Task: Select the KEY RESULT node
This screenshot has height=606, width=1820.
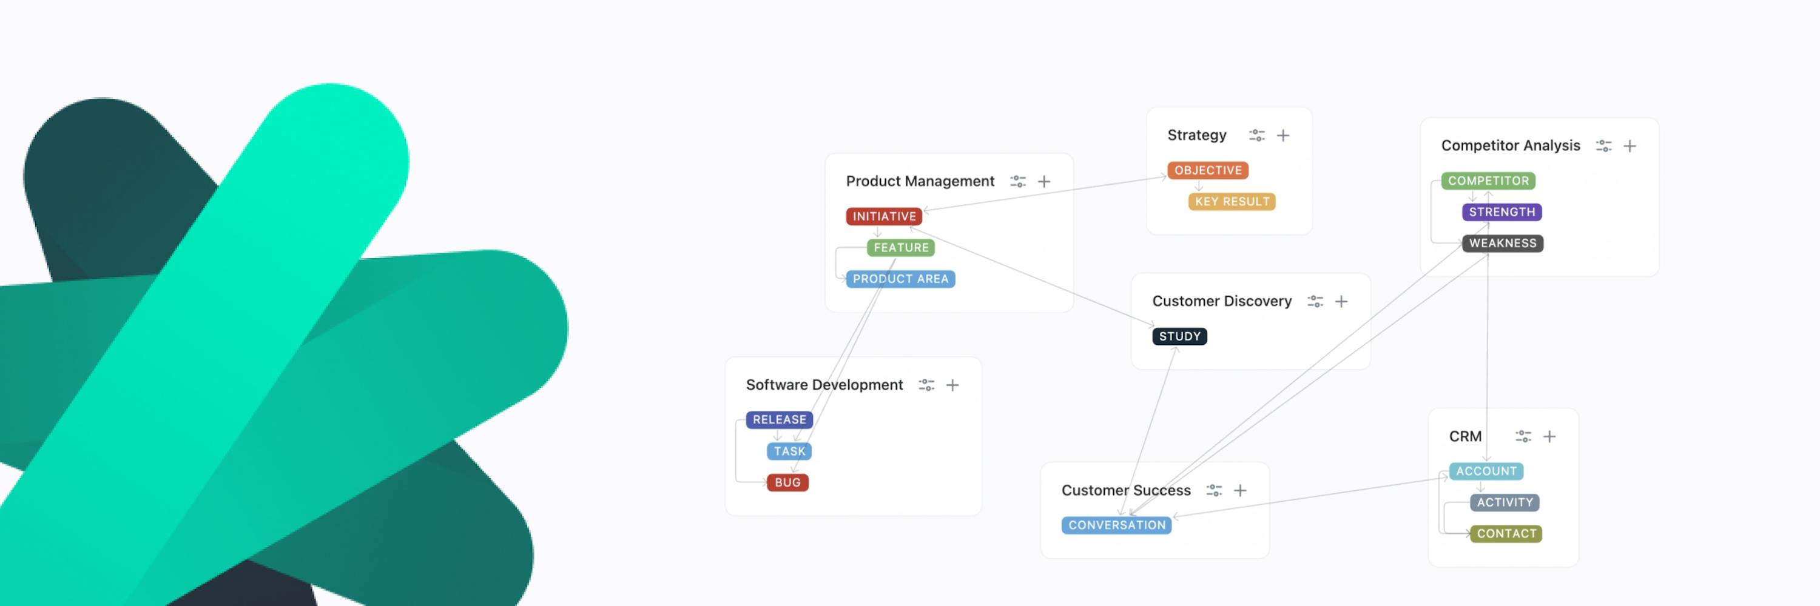Action: pos(1231,202)
